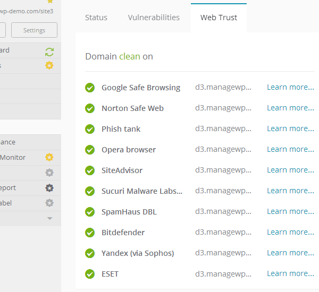Screen dimensions: 319x292
Task: Click green check icon for Norton Safe Web
Action: tap(90, 108)
